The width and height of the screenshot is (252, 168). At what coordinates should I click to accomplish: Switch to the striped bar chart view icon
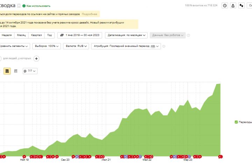pos(16,71)
